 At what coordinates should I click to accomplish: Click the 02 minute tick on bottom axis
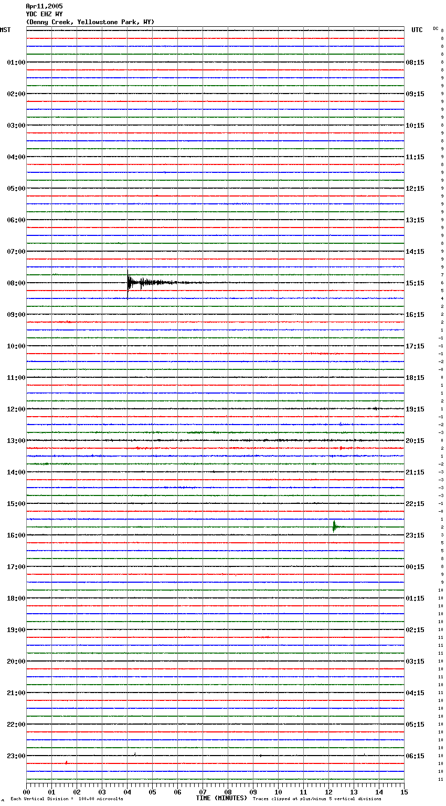(x=77, y=792)
